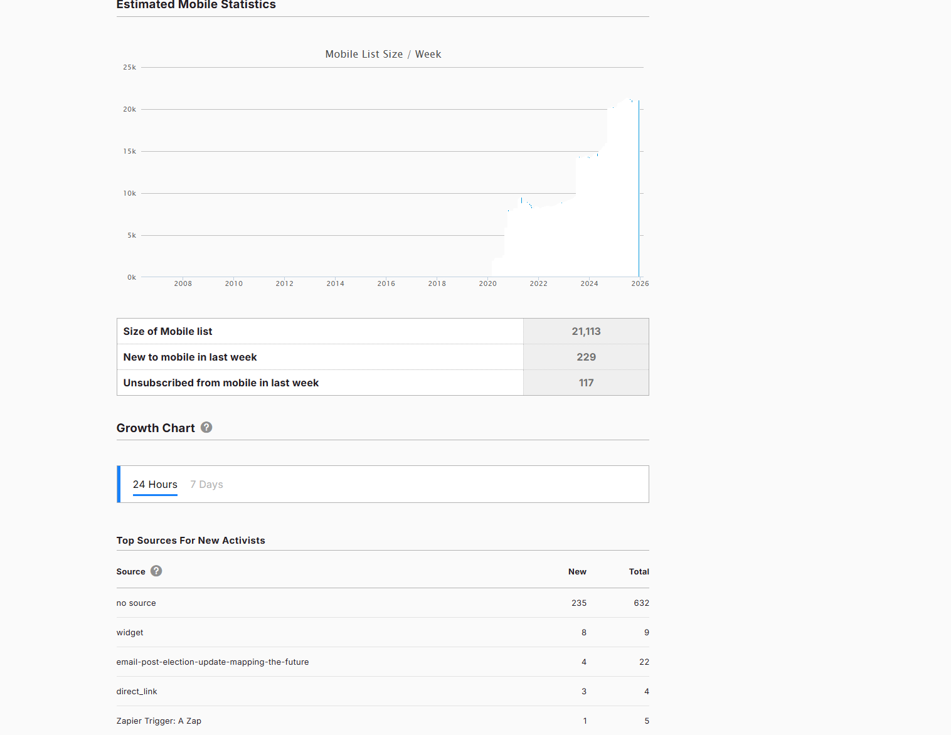
Task: Click 'New to mobile in last week' label
Action: [x=190, y=357]
